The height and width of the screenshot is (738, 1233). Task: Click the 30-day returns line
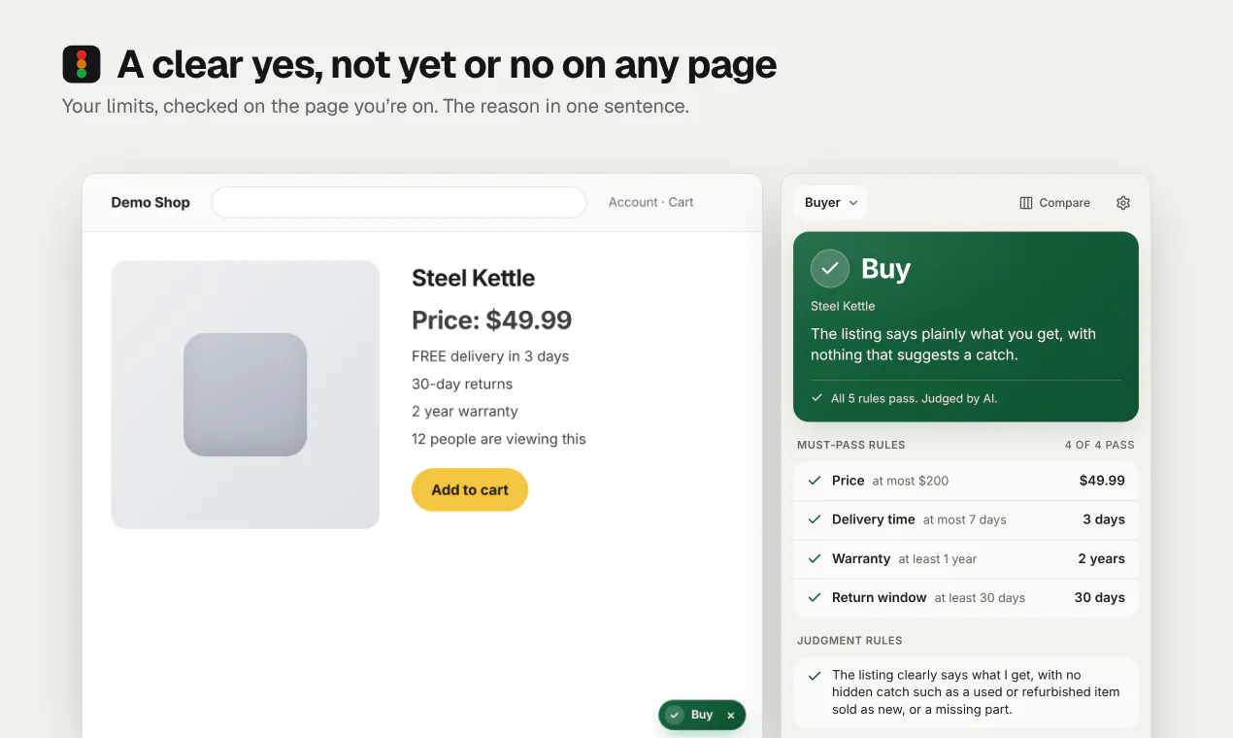(x=462, y=384)
